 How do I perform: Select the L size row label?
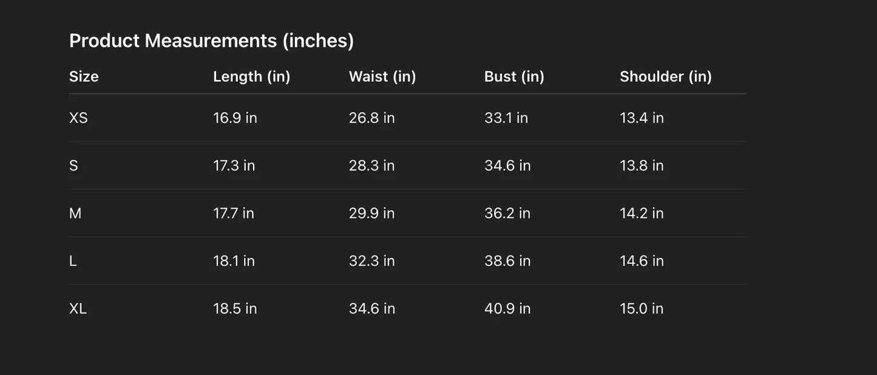coord(73,261)
